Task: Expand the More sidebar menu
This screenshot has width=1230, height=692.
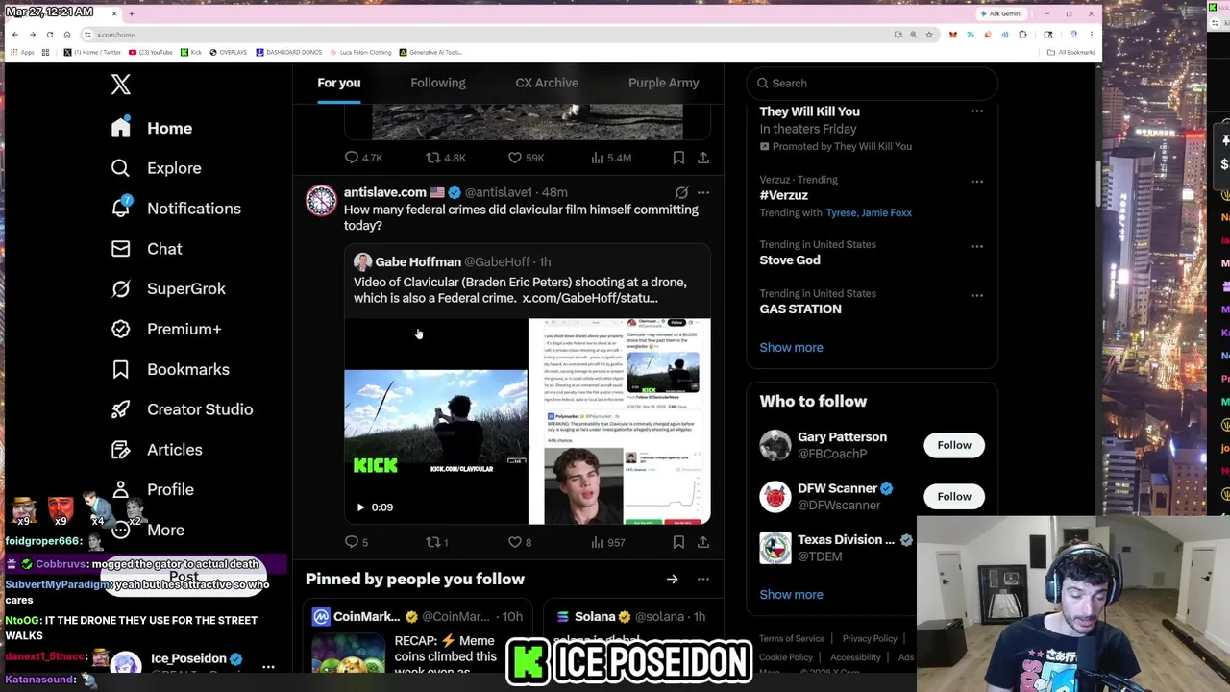Action: tap(148, 530)
